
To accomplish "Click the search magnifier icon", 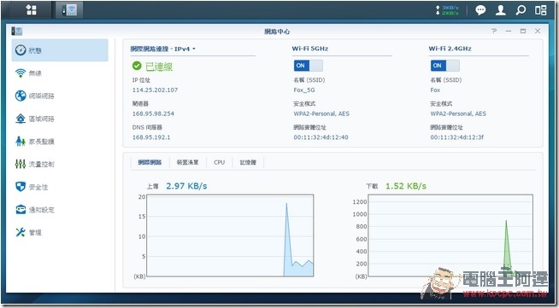I will tap(521, 10).
